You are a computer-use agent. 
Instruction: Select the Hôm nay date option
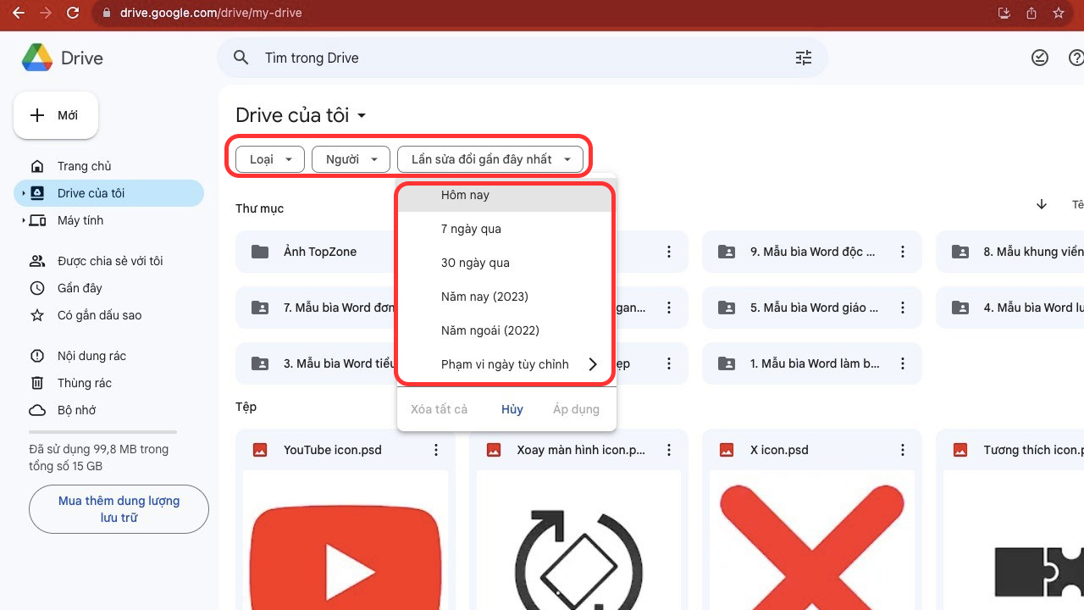point(465,195)
